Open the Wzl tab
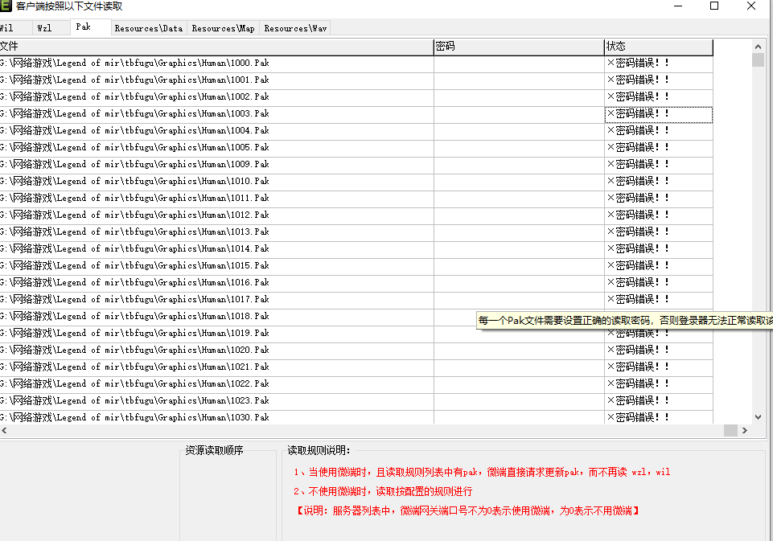 [45, 28]
